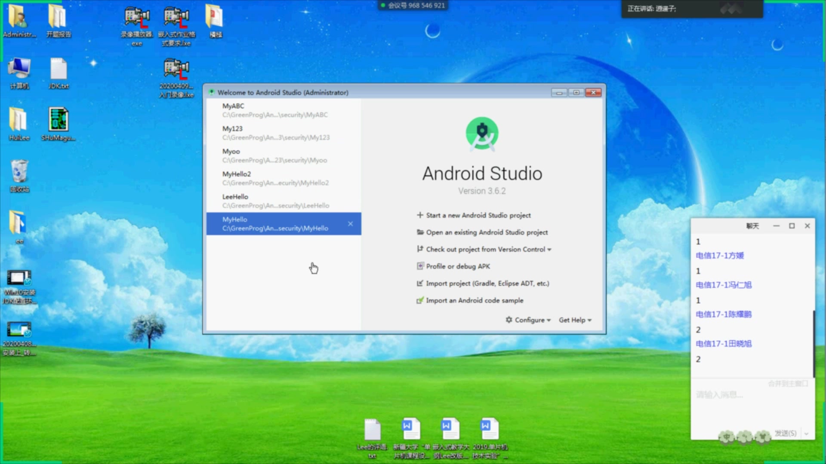Image resolution: width=826 pixels, height=464 pixels.
Task: Open the 20200408 安装 desktop video icon
Action: [x=19, y=338]
